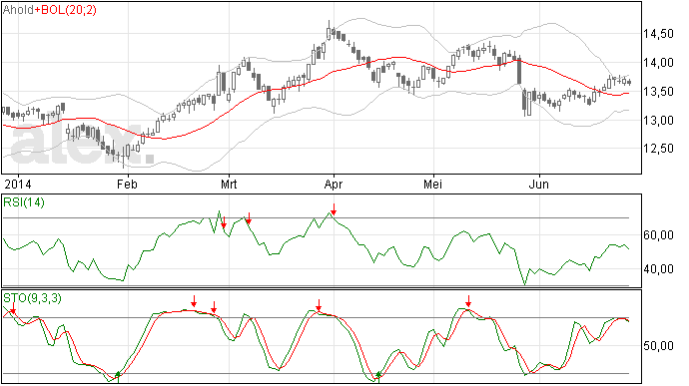Select the 60,00 RSI axis value

(x=658, y=235)
